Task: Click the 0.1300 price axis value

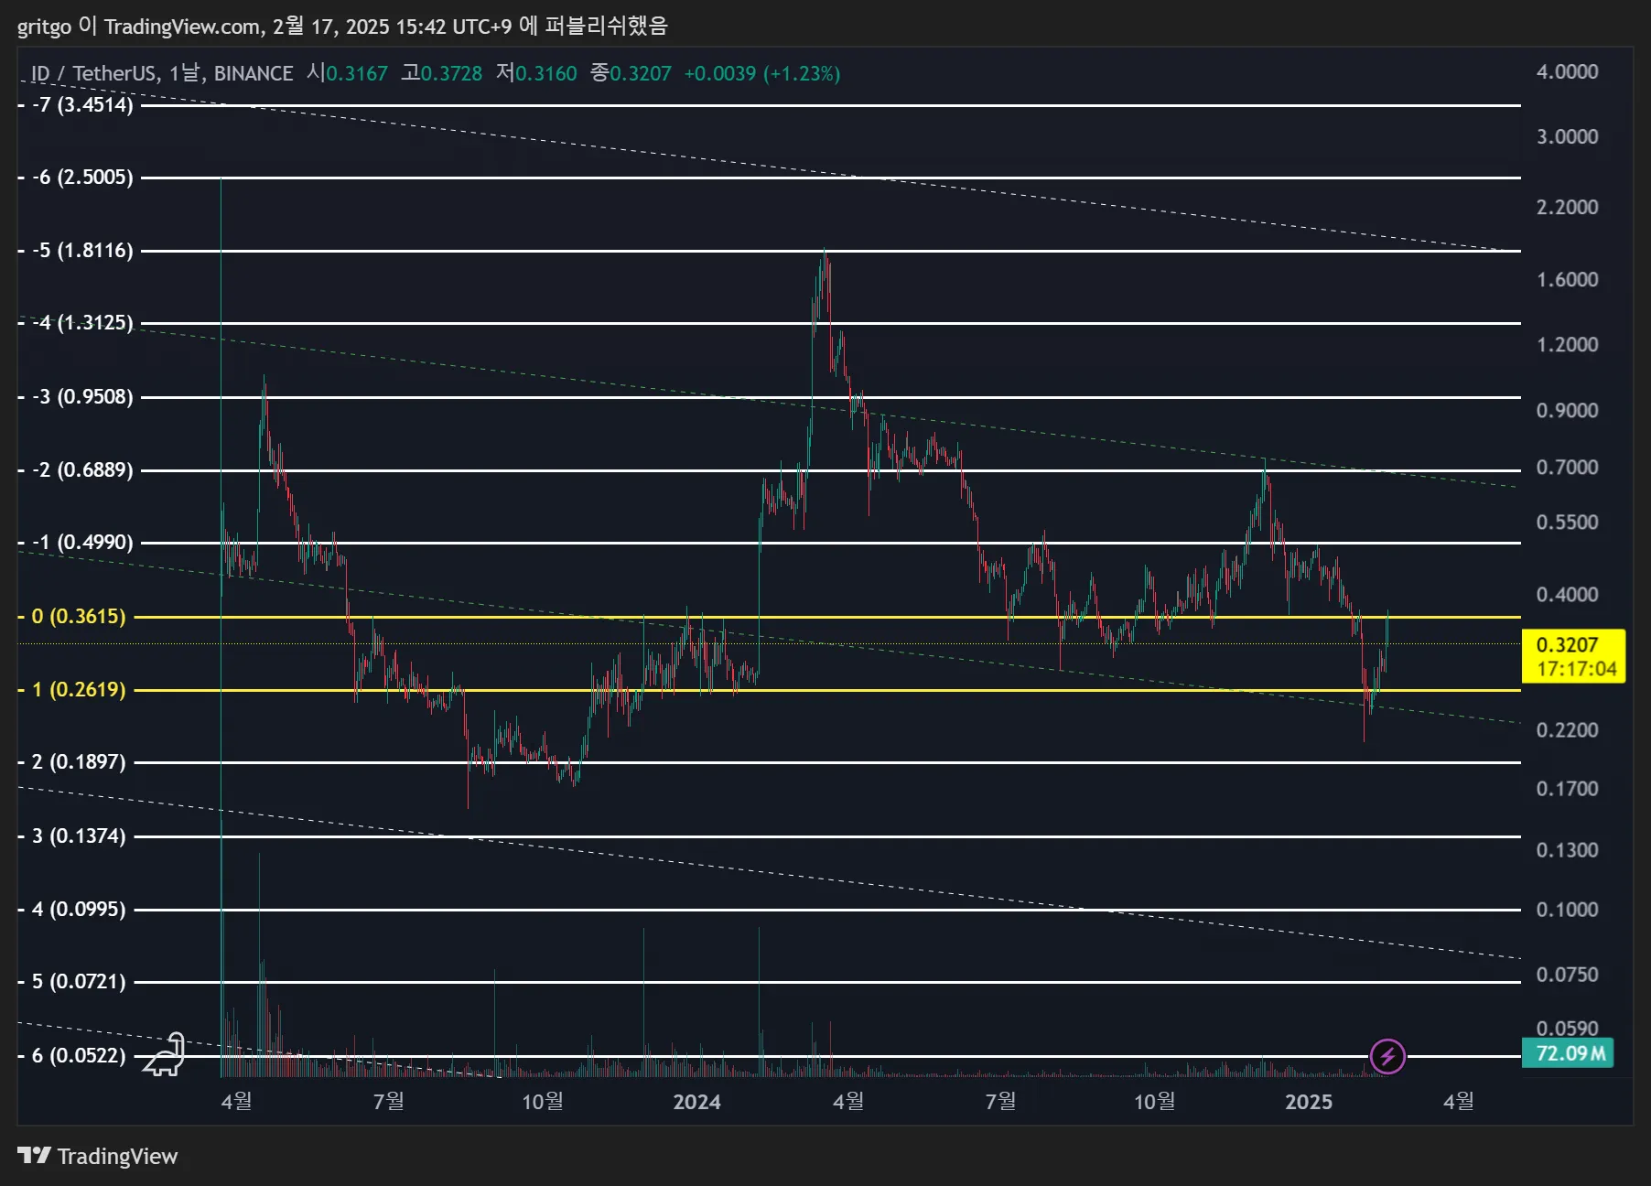Action: pyautogui.click(x=1567, y=849)
